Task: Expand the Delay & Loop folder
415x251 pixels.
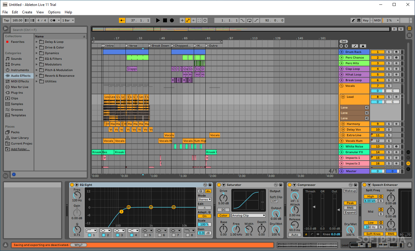Action: [x=37, y=42]
